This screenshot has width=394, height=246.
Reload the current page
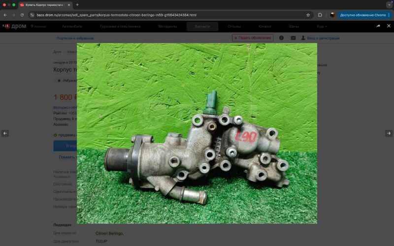tap(22, 15)
